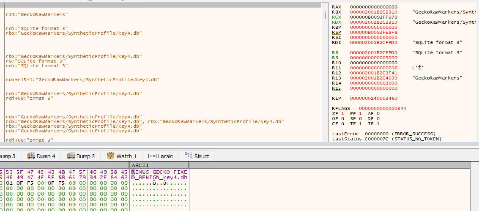The height and width of the screenshot is (211, 479).
Task: Select the R10 register label
Action: [x=337, y=63]
